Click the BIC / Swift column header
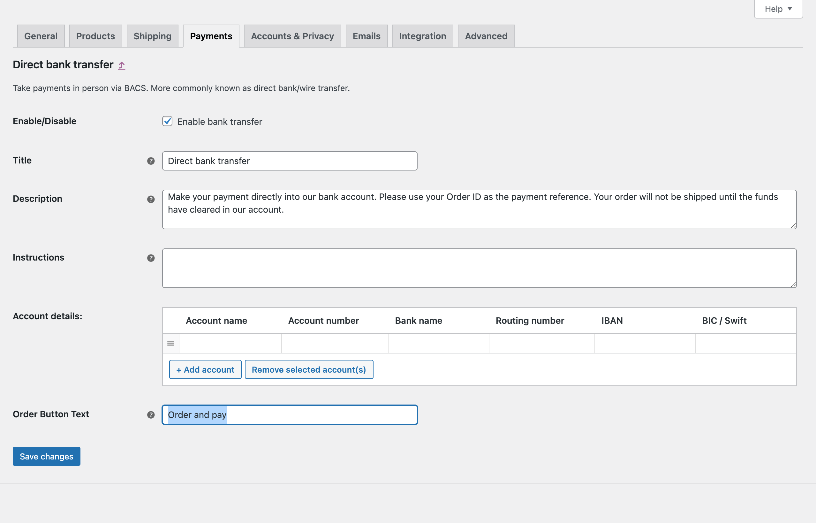Viewport: 816px width, 523px height. tap(724, 321)
